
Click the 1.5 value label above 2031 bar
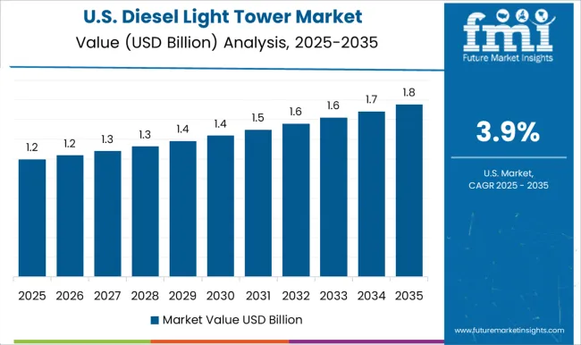[258, 118]
